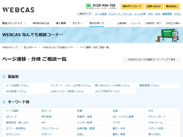The height and width of the screenshot is (137, 183).
Task: Open the 企業情報 menu link
Action: (x=122, y=23)
